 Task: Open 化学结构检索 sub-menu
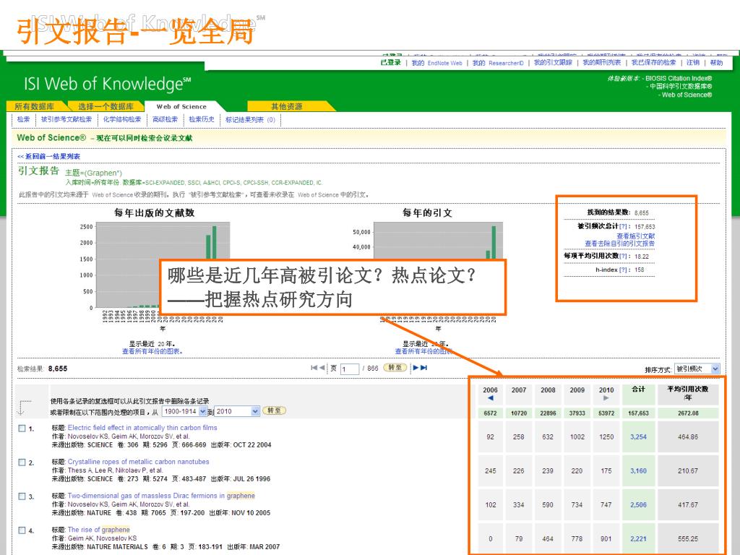(122, 119)
